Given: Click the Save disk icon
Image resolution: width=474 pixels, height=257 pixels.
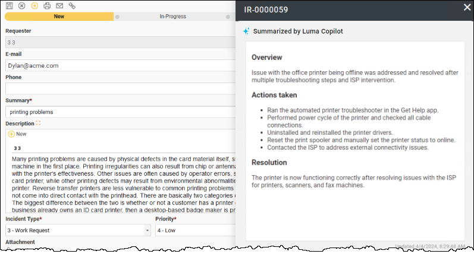Looking at the screenshot, I should 10,5.
